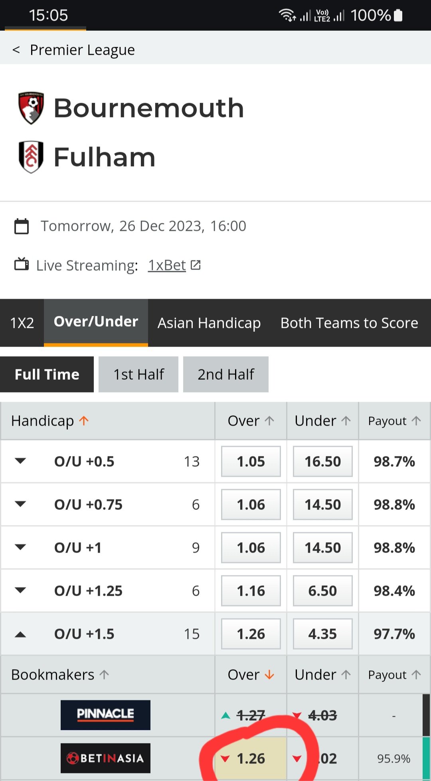Tap the 16.50 under odds for O/U +0.5
This screenshot has height=781, width=431.
click(322, 462)
